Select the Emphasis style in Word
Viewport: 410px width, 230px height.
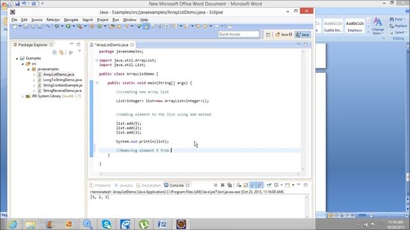(x=355, y=26)
